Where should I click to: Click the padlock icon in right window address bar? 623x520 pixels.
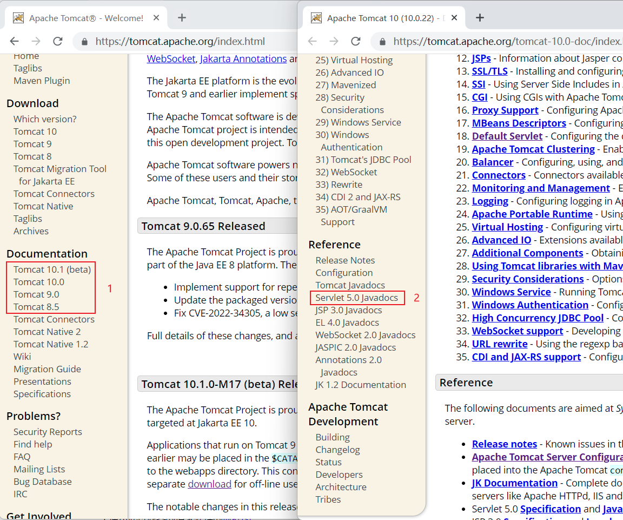382,42
